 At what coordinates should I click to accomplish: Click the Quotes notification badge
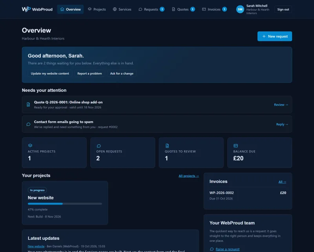pos(192,9)
